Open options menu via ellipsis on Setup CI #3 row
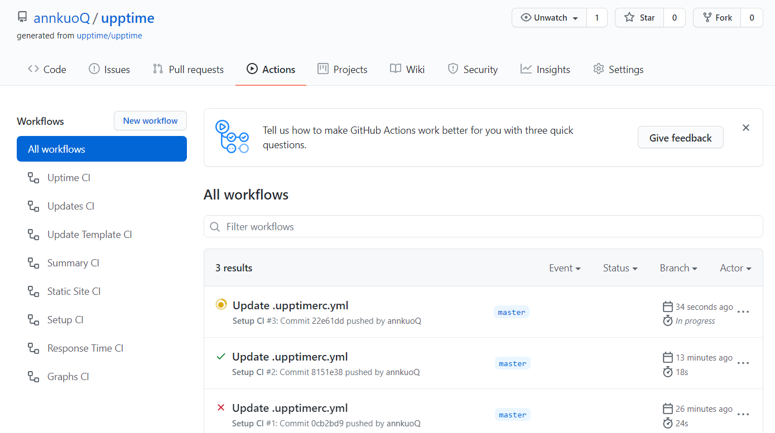This screenshot has width=775, height=433. tap(743, 312)
